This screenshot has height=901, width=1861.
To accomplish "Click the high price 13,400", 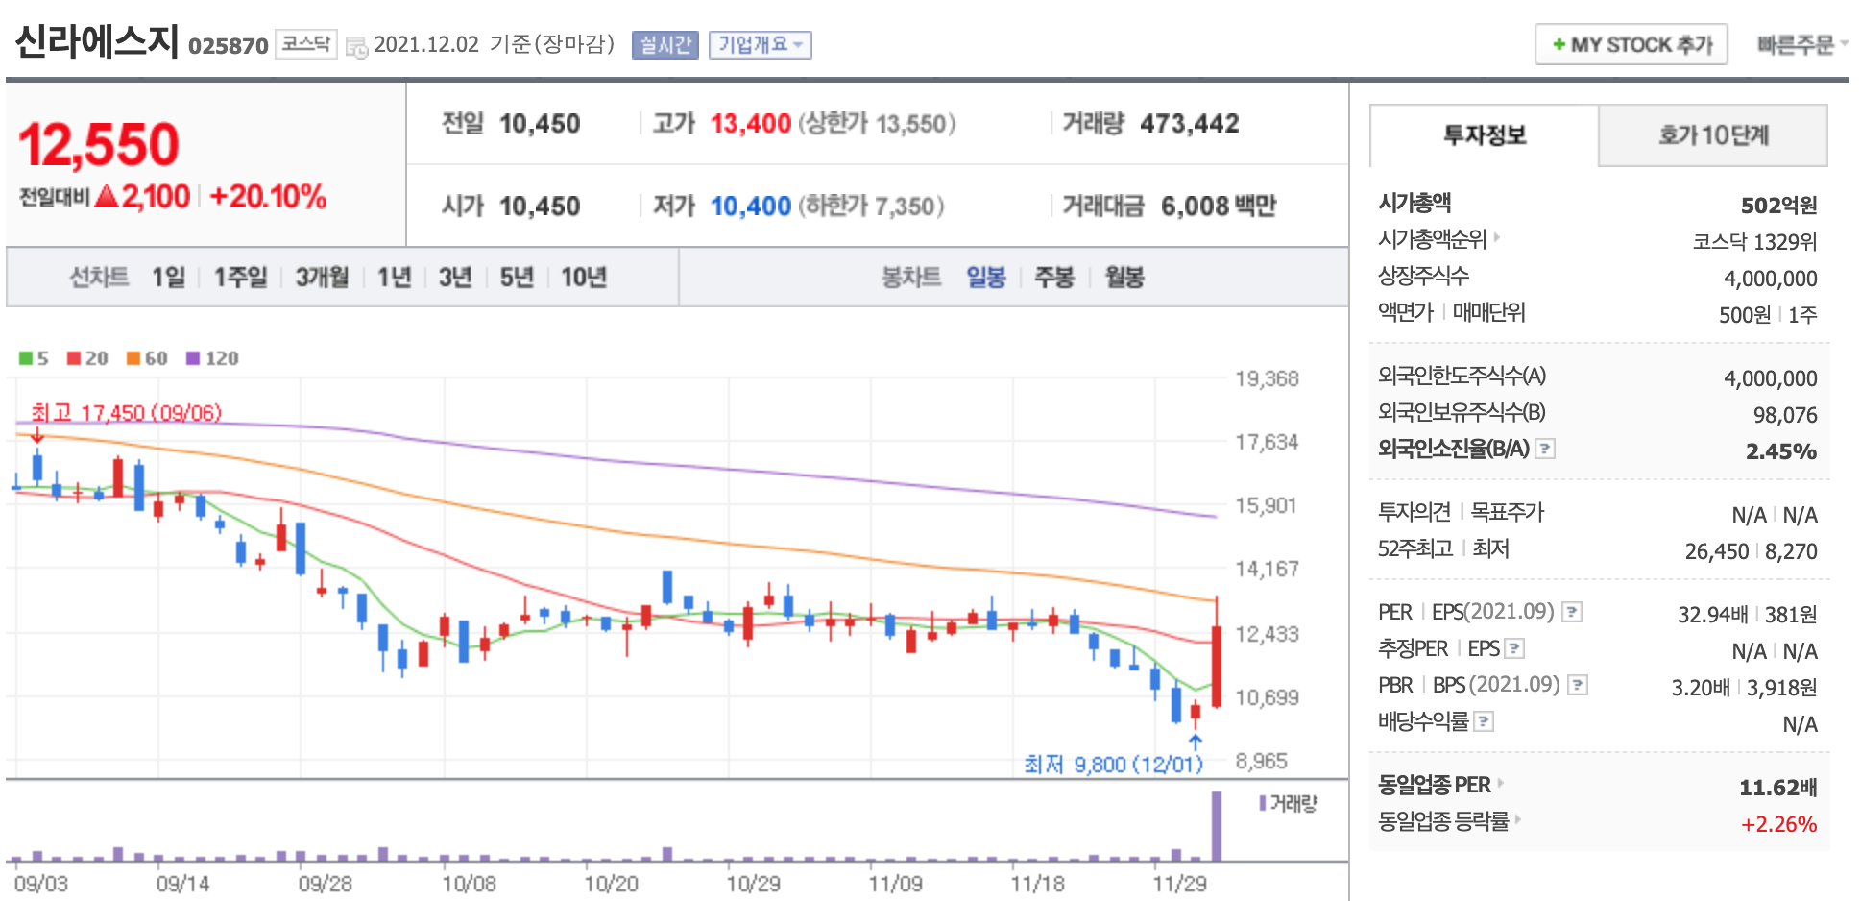I will point(751,124).
